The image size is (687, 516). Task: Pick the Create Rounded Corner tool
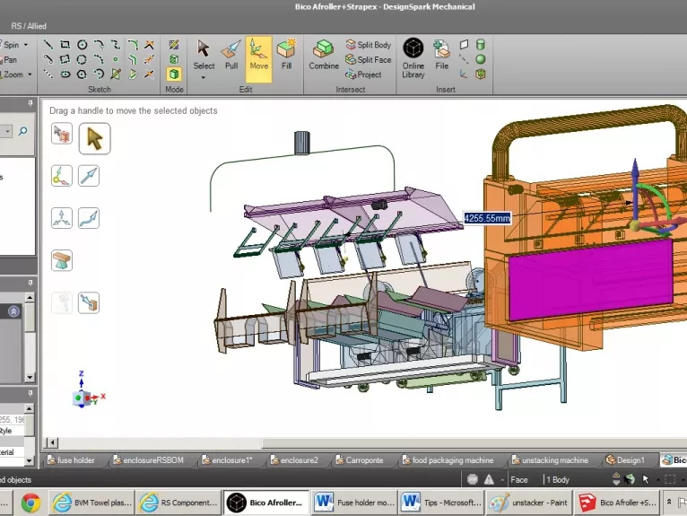pyautogui.click(x=133, y=44)
